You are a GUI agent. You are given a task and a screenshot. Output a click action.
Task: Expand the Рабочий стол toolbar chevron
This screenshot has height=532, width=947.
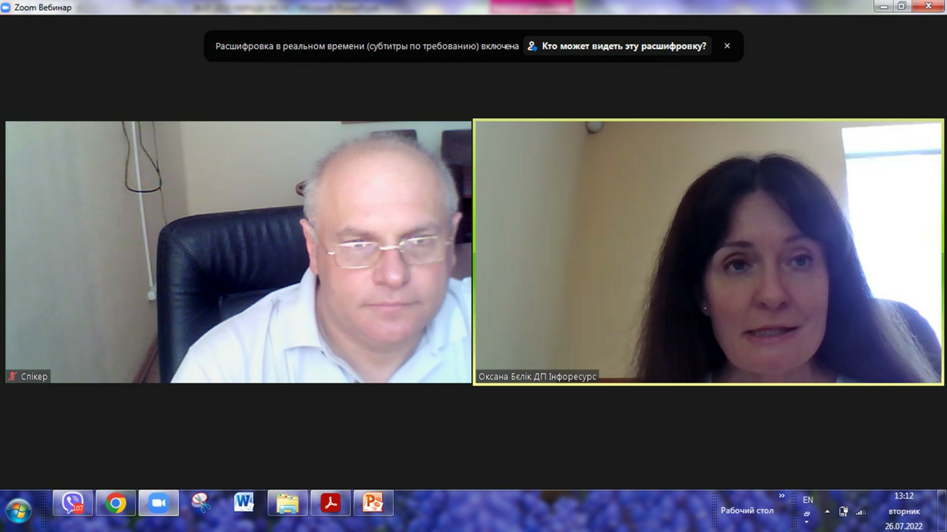[782, 496]
